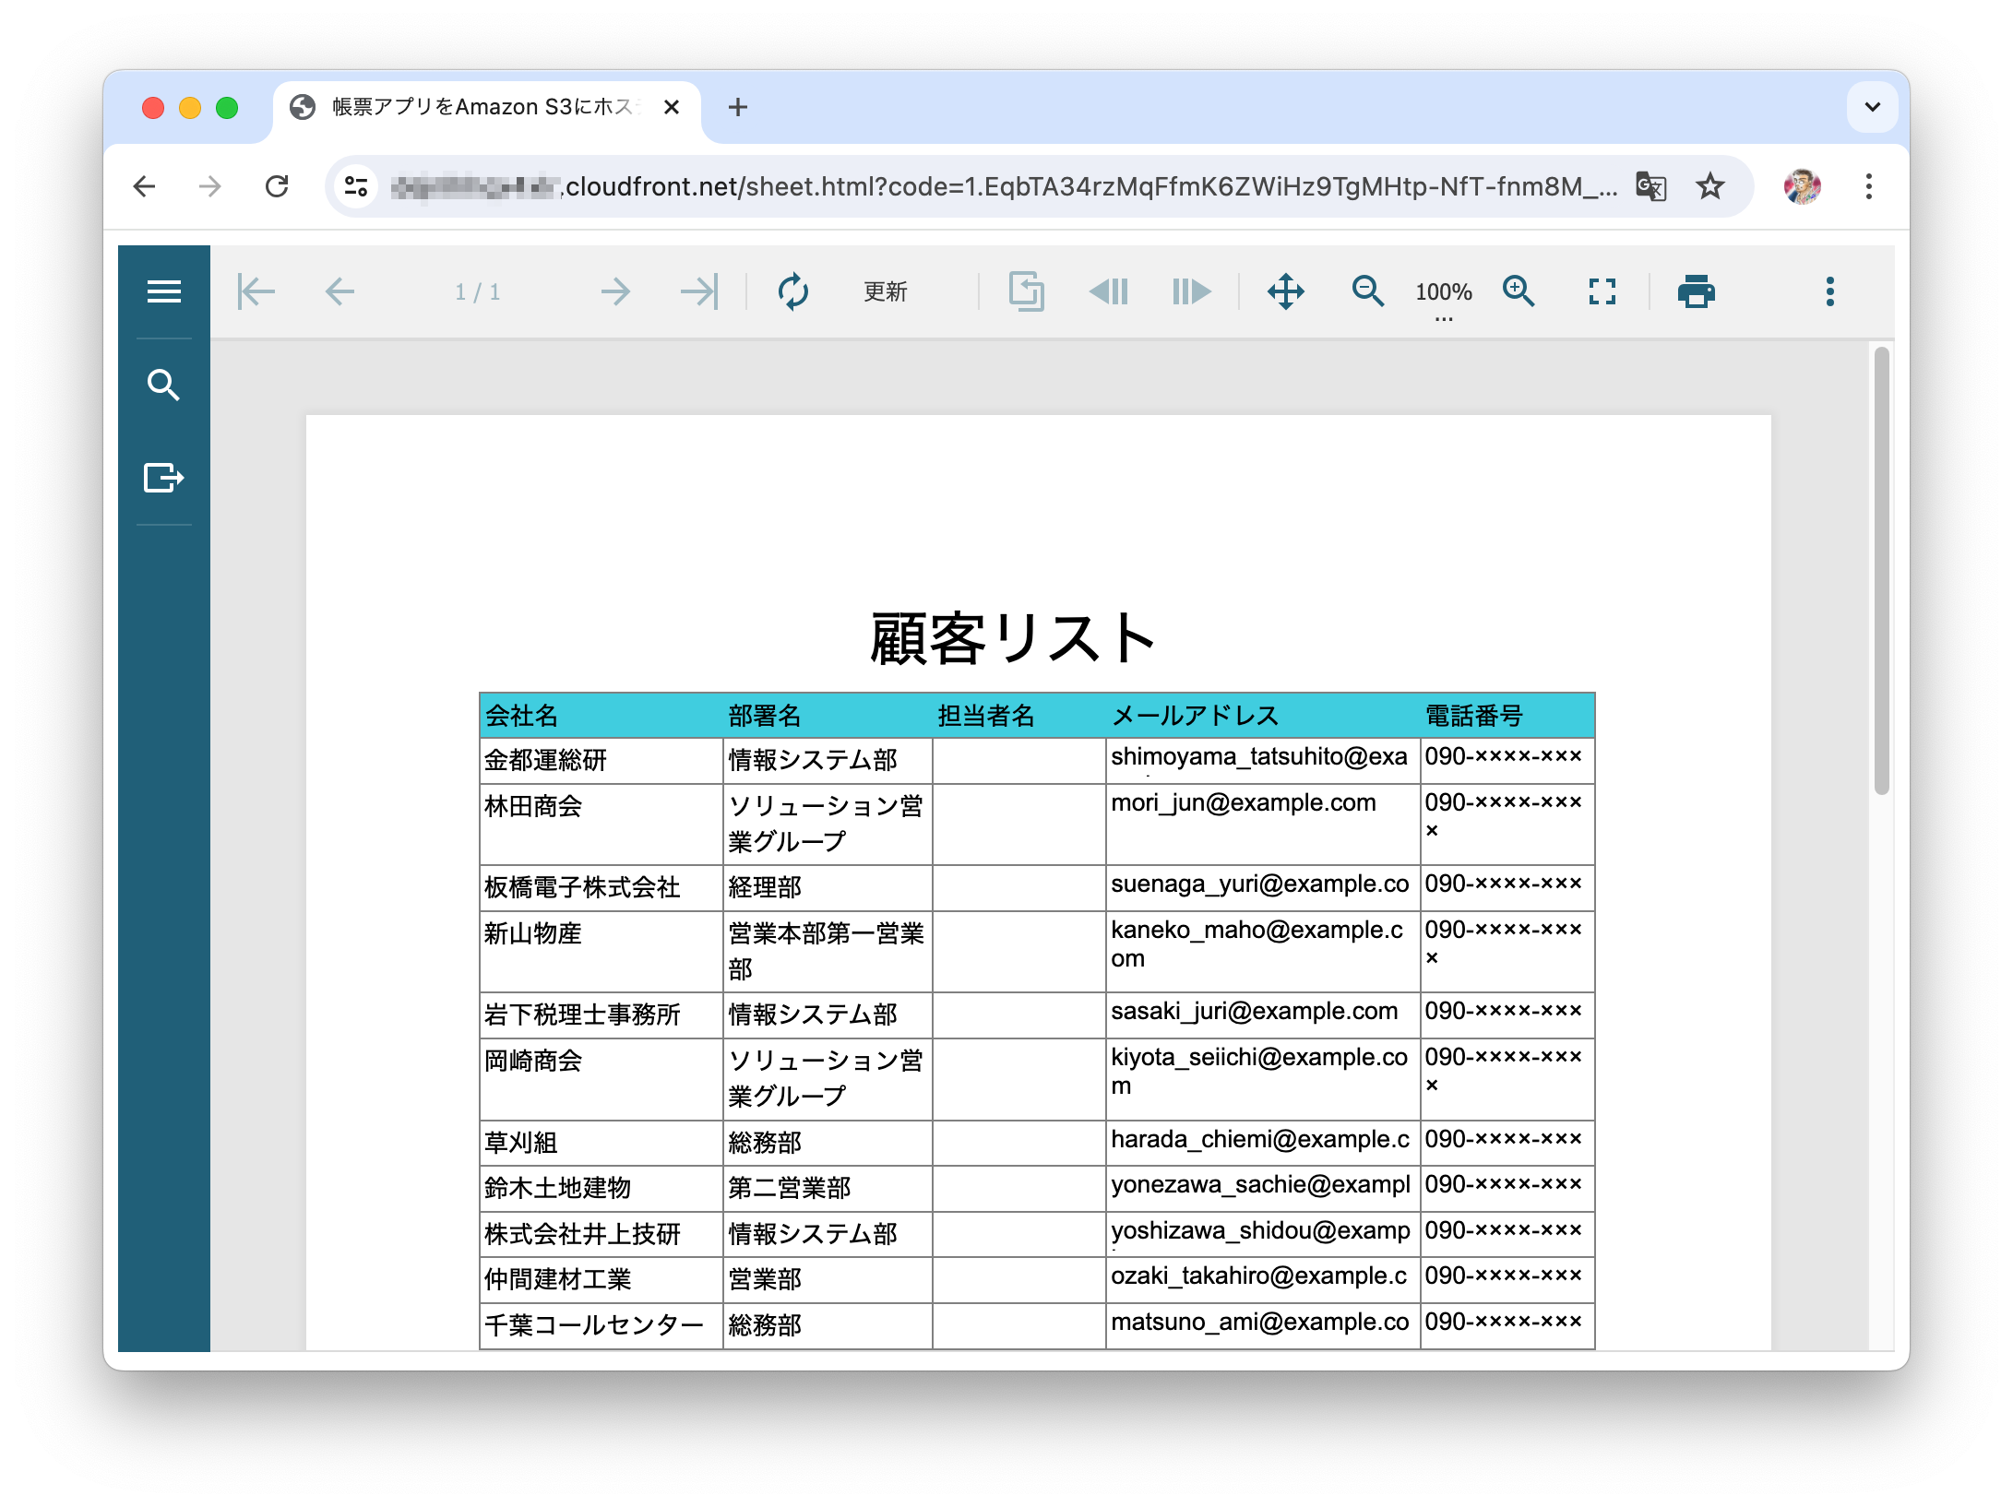Click the 千葉コールセンター cell
This screenshot has width=2013, height=1507.
(602, 1325)
